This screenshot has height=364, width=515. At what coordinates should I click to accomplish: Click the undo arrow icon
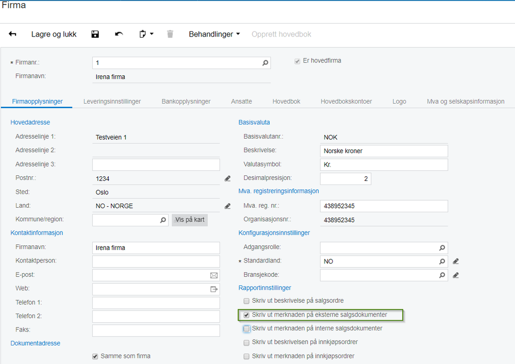[119, 34]
